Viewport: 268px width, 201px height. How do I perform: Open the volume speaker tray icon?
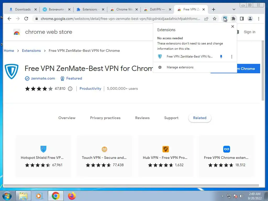tap(242, 196)
